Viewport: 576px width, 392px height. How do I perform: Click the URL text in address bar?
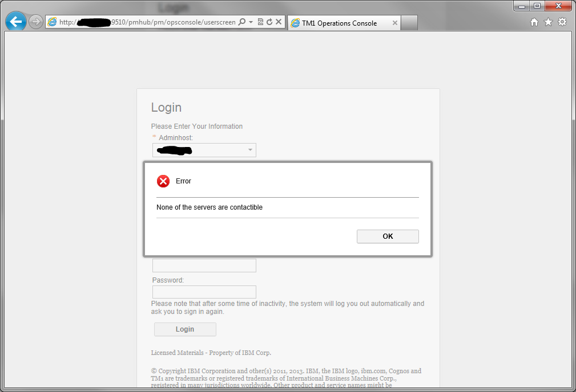point(147,22)
